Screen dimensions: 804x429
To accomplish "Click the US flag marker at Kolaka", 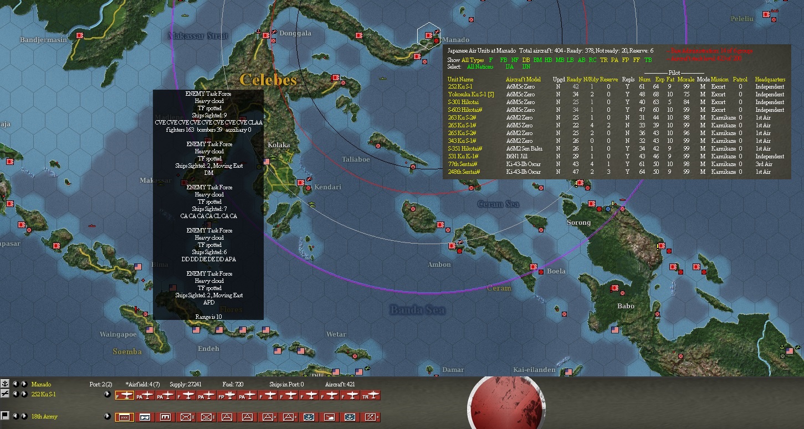I will pos(266,161).
